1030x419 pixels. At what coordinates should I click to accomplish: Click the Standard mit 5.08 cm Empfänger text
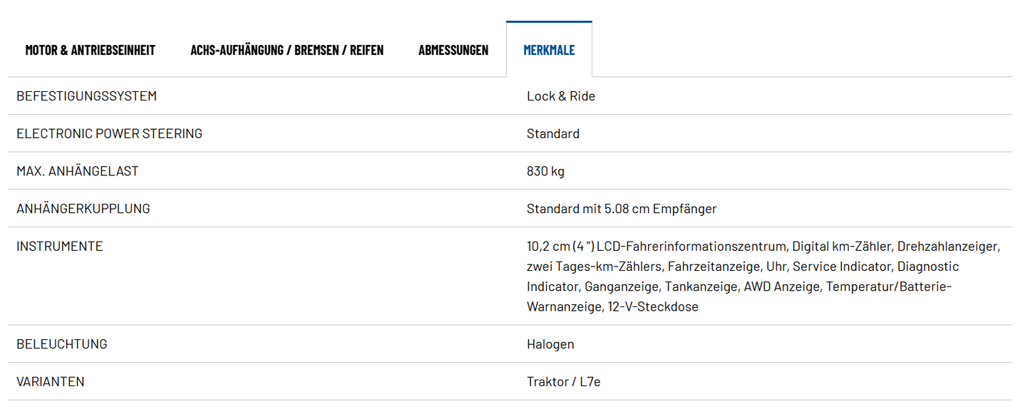pyautogui.click(x=621, y=209)
